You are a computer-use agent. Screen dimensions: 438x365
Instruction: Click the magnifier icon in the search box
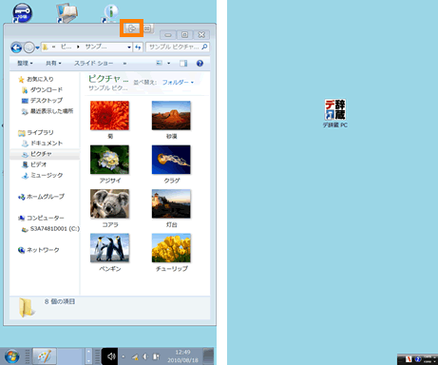point(204,47)
